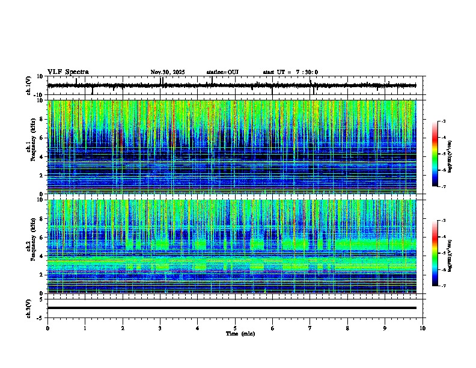Viewport: 476px width, 368px height.
Task: Click ch.1 frequency axis tick "8"
Action: [x=41, y=119]
